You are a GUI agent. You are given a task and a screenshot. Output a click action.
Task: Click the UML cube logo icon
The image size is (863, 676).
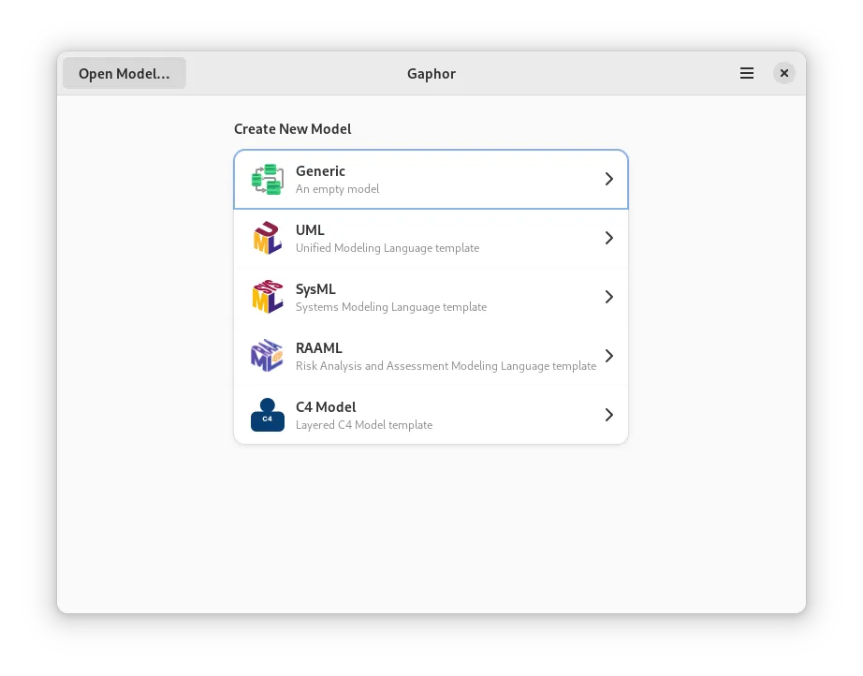(267, 238)
